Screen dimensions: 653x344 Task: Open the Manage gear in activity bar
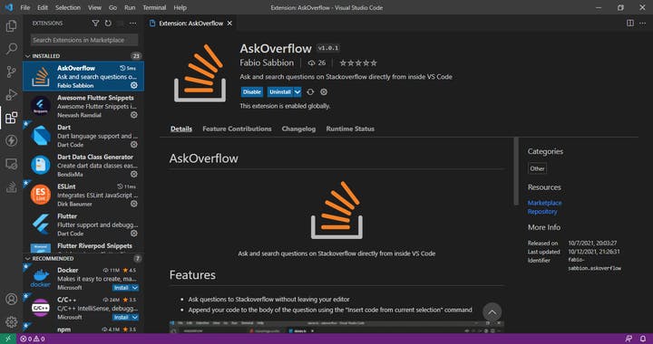click(11, 321)
